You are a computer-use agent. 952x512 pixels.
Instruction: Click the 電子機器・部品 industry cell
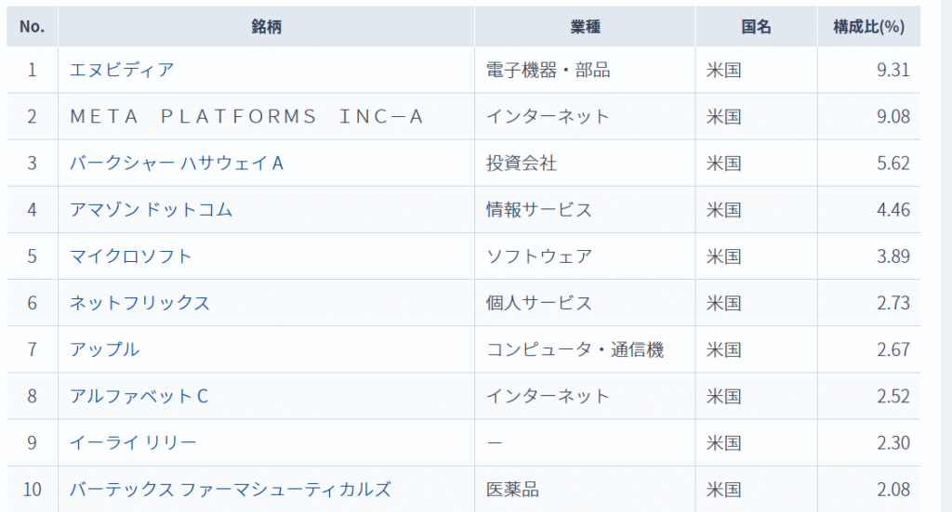[548, 70]
